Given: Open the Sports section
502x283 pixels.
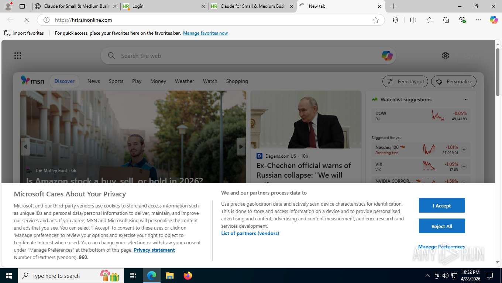Looking at the screenshot, I should click(116, 81).
